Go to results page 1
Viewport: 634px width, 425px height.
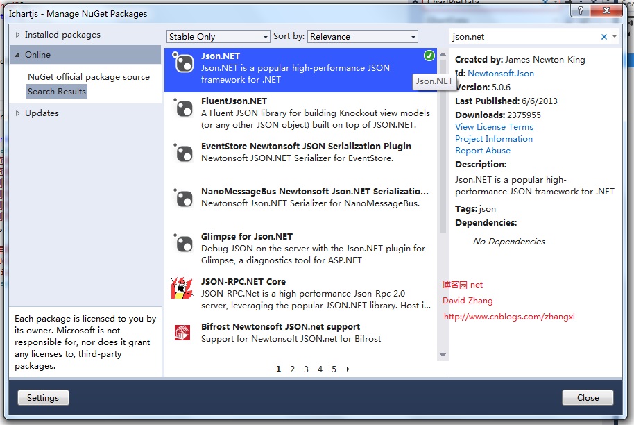(279, 369)
